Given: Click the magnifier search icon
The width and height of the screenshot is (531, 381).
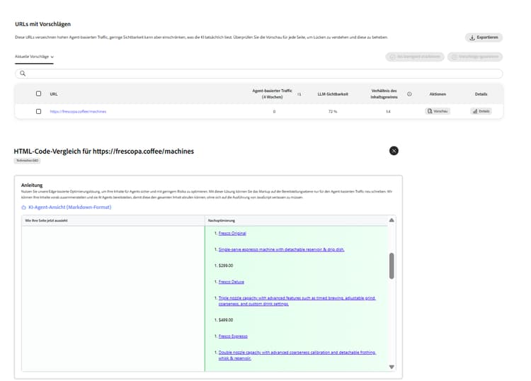Looking at the screenshot, I should 23,74.
